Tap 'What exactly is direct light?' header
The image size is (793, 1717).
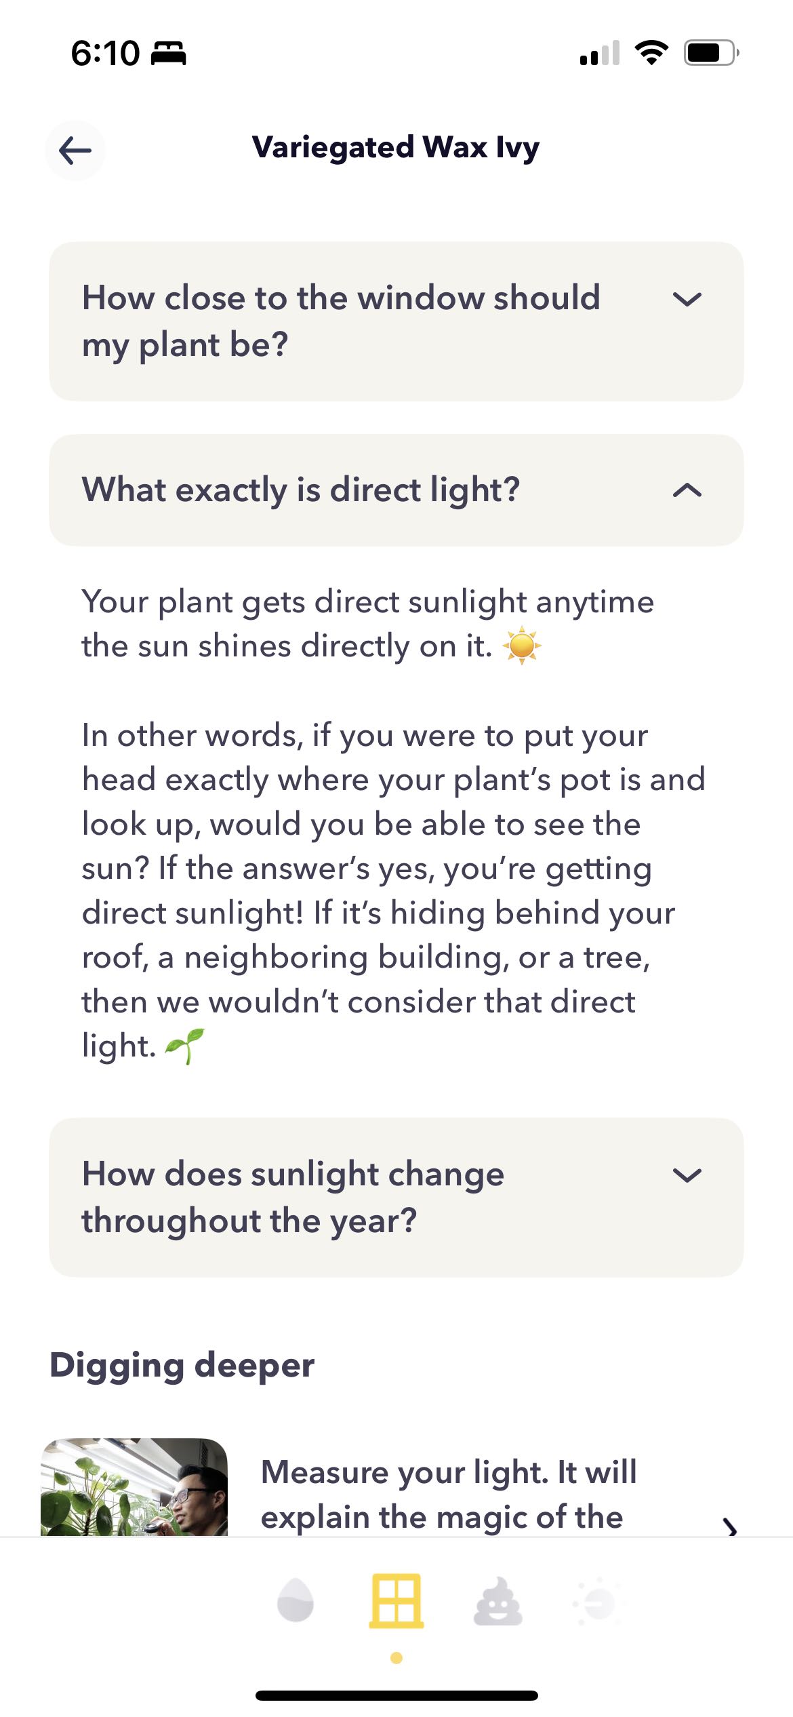point(301,490)
